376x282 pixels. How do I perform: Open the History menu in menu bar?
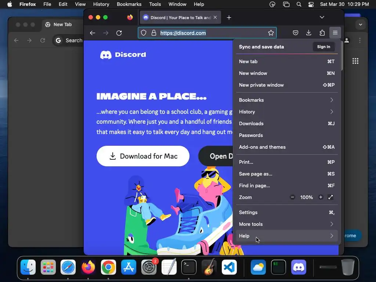[101, 4]
